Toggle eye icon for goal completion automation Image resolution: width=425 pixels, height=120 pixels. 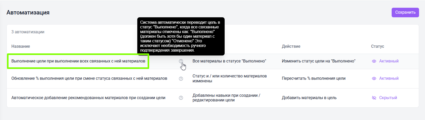(x=374, y=61)
